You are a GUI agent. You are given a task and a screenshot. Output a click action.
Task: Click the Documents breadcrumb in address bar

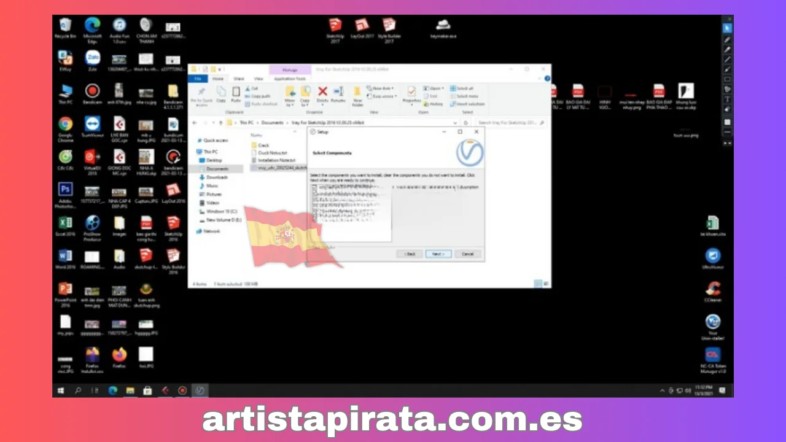point(273,123)
